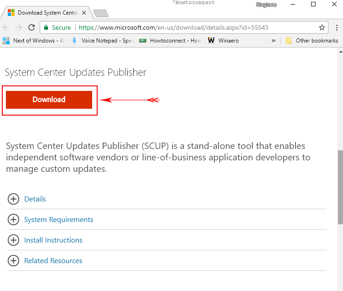Expand Related Resources with its plus icon
The width and height of the screenshot is (343, 291).
coord(13,261)
